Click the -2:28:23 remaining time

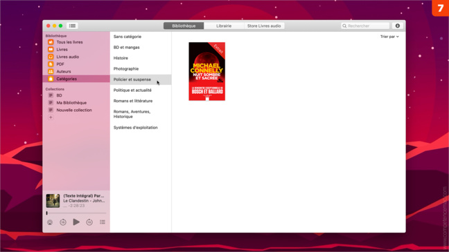tap(77, 206)
